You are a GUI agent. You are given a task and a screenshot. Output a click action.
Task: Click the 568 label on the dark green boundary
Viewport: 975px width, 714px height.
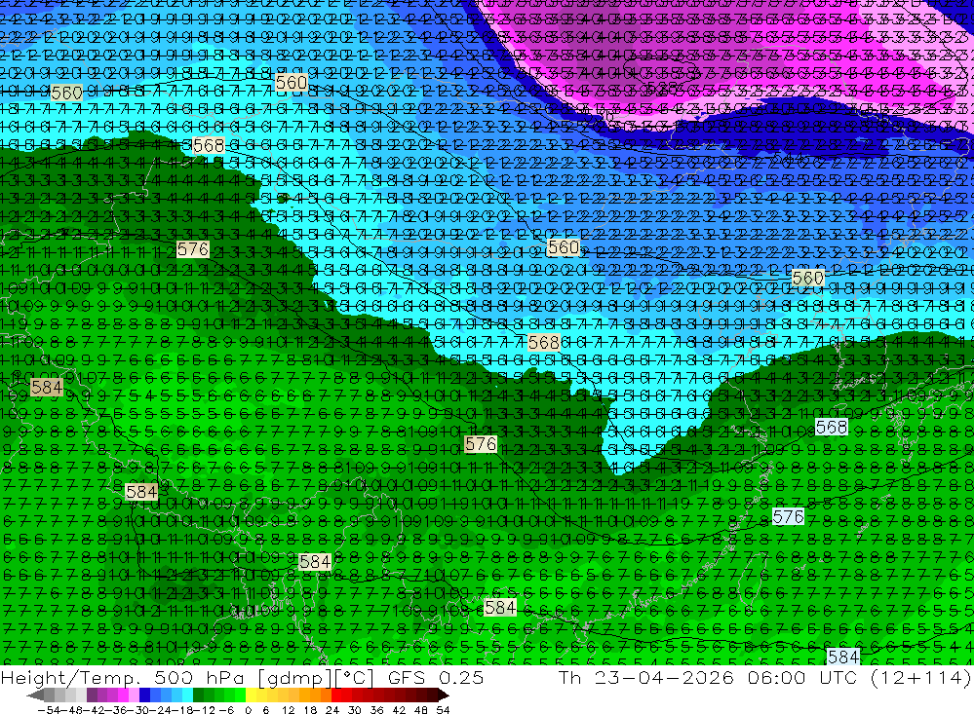[209, 146]
